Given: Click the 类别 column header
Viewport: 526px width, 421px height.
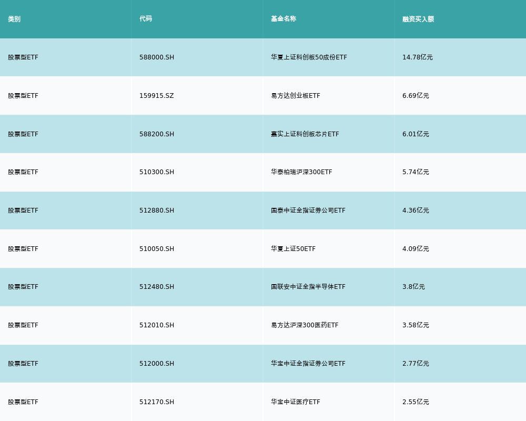Looking at the screenshot, I should pos(14,19).
